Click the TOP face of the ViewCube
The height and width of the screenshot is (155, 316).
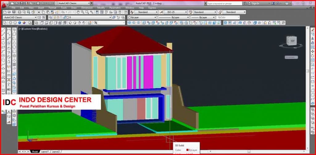(x=293, y=41)
